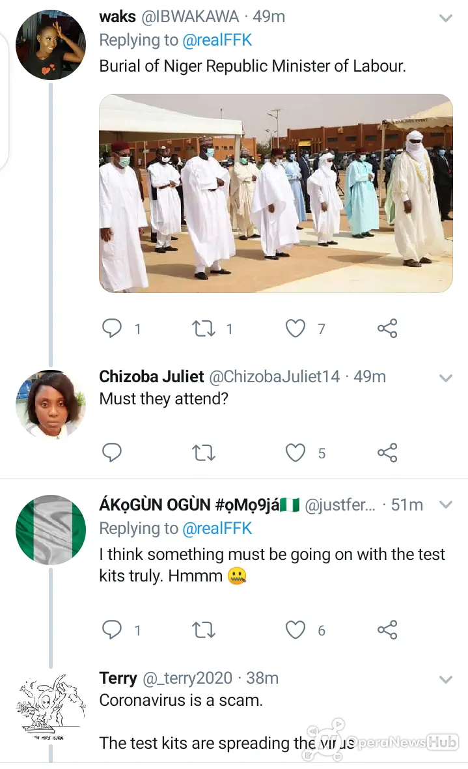Share waks' tweet via share icon
The width and height of the screenshot is (468, 769).
pos(387,328)
